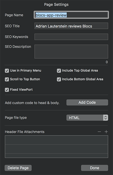Viewport: 113px width, 175px height.
Task: Click the SEO Description character count 0
Action: (x=107, y=62)
